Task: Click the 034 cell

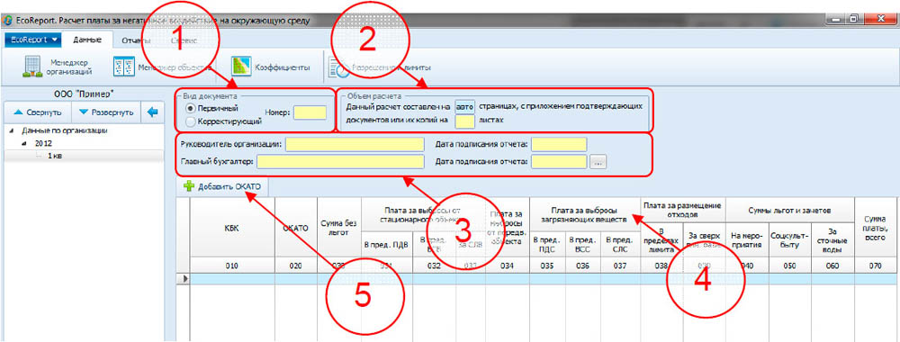Action: click(507, 265)
